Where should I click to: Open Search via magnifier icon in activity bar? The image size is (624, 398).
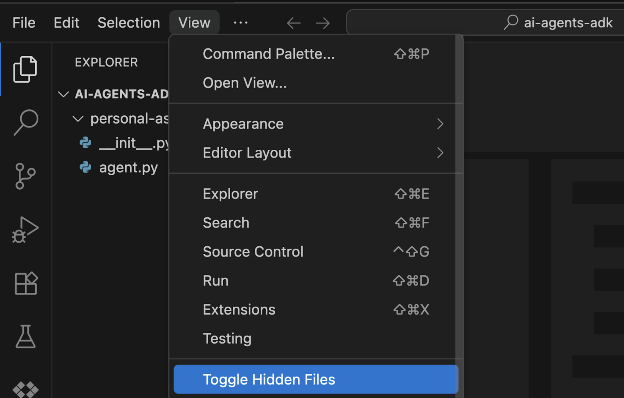click(x=26, y=122)
